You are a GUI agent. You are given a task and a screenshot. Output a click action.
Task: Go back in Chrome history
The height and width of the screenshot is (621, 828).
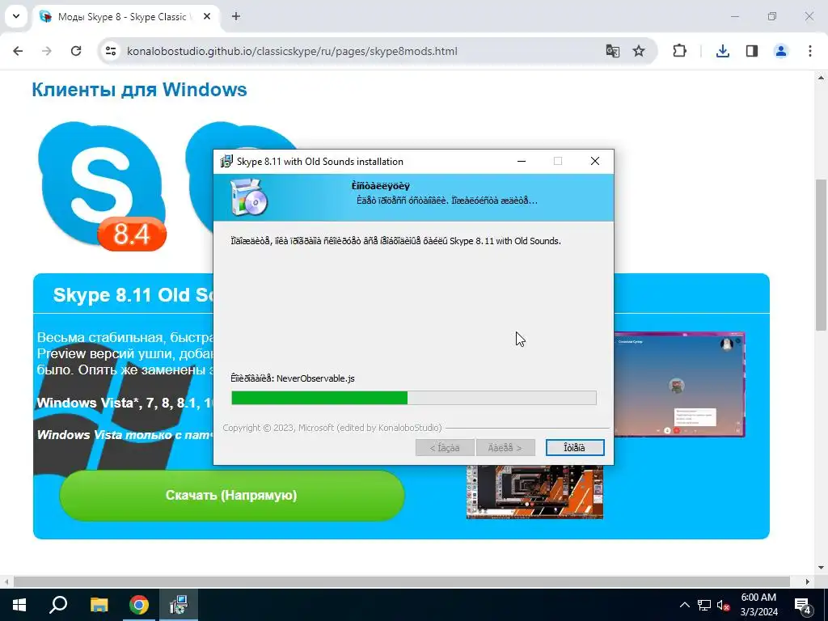(x=18, y=51)
